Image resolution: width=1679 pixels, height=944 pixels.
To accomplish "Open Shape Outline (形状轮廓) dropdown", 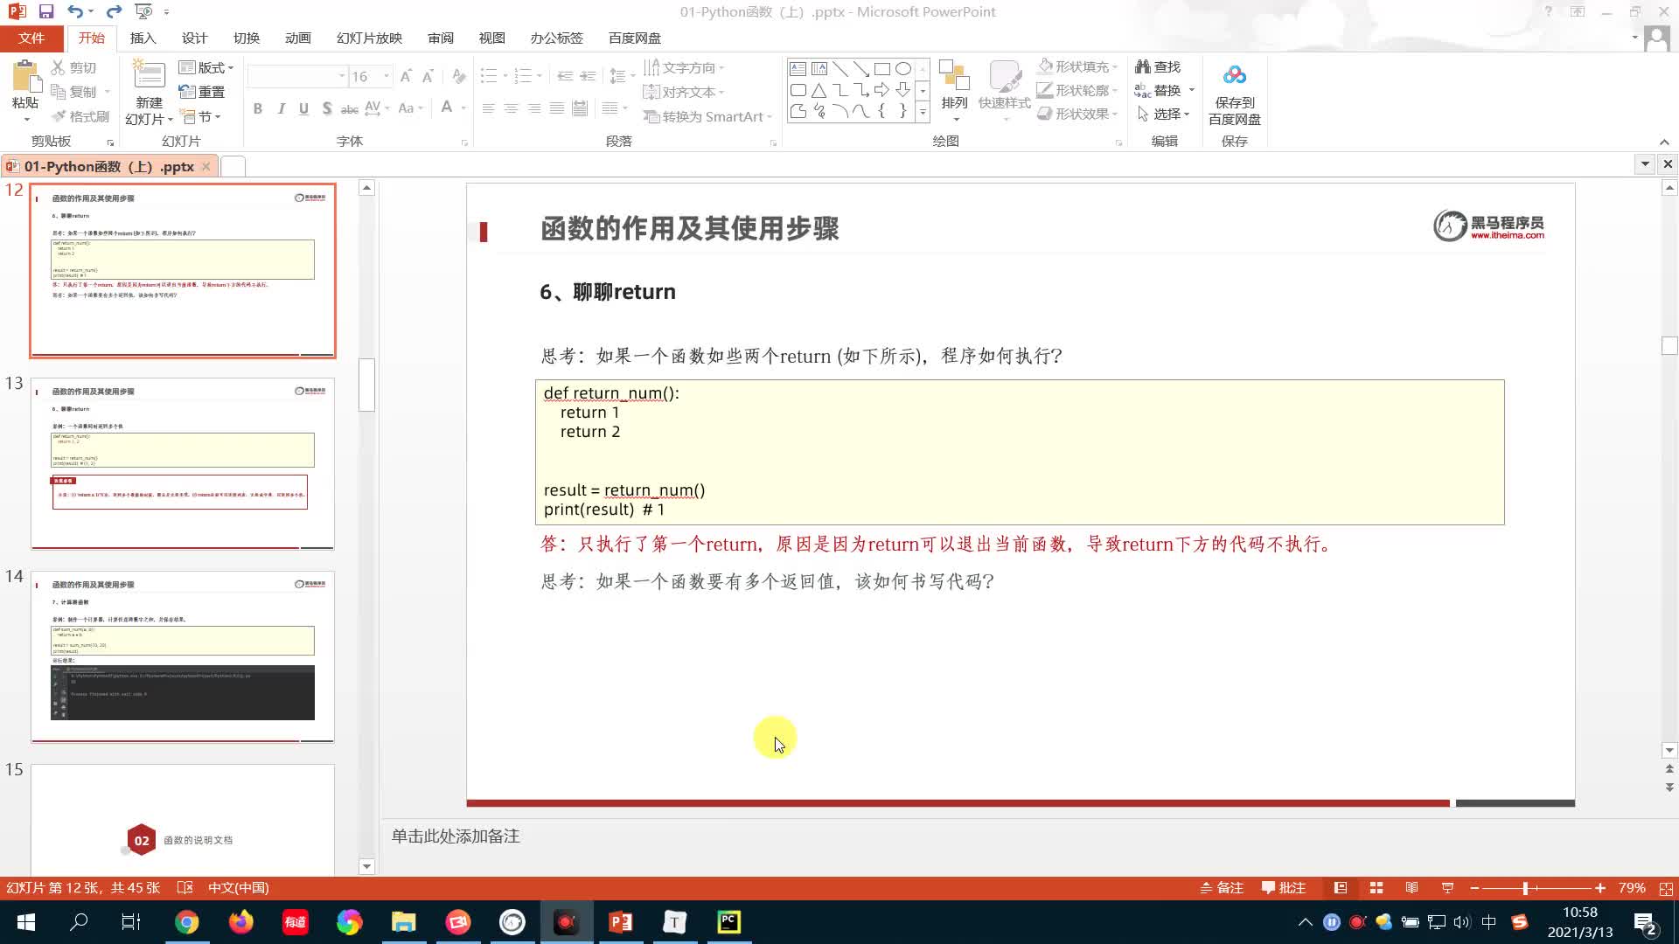I will [x=1077, y=90].
